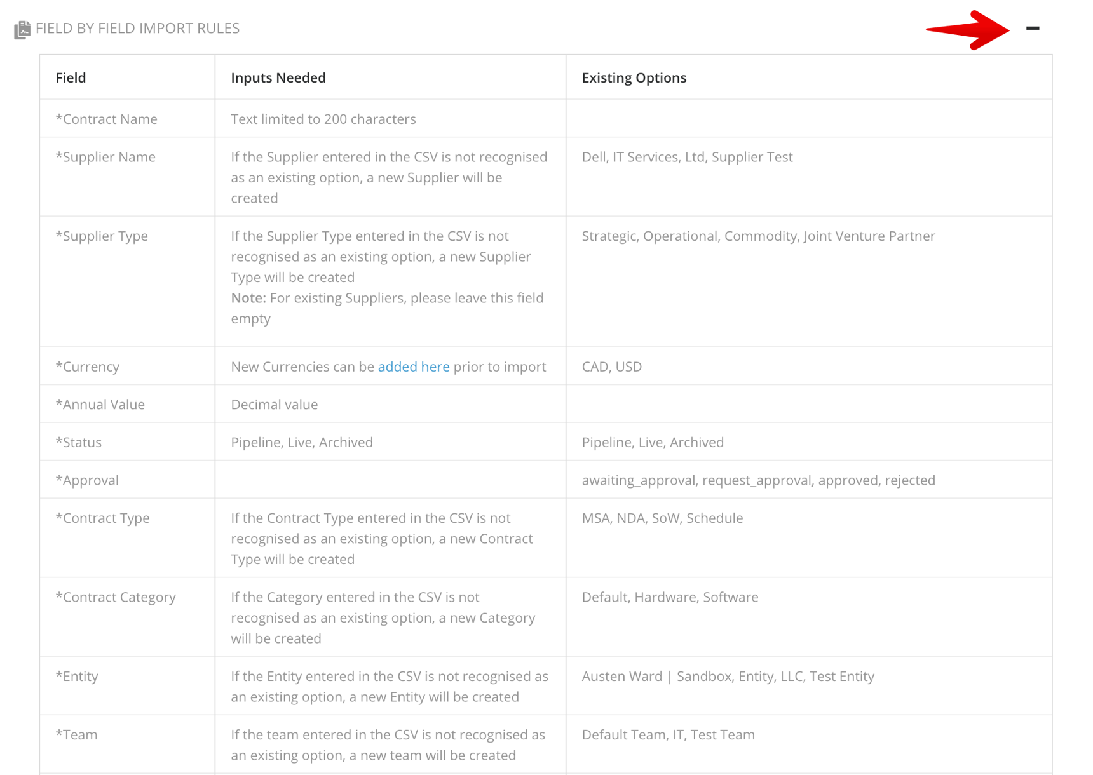Click the '*Approval' field cell

87,480
